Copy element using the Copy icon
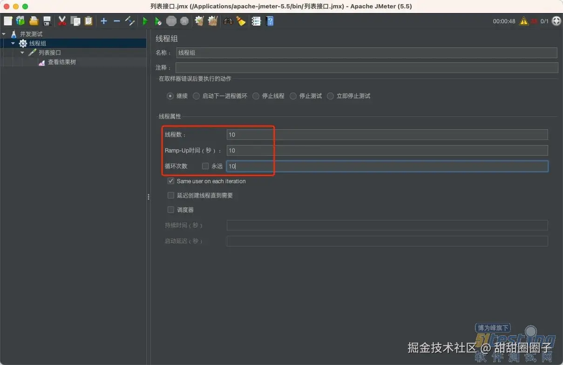 [x=75, y=21]
